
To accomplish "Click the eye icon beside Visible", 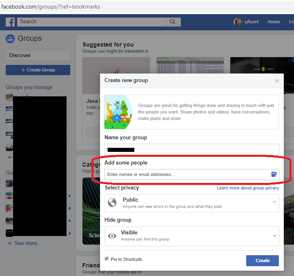I will 112,236.
